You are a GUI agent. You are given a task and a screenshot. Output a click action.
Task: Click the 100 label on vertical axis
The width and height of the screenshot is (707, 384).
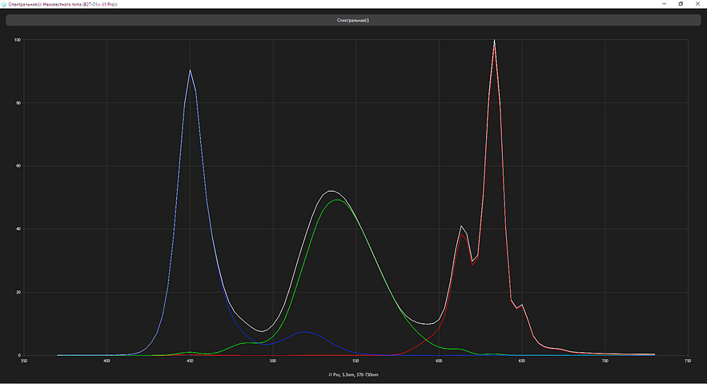pyautogui.click(x=17, y=40)
